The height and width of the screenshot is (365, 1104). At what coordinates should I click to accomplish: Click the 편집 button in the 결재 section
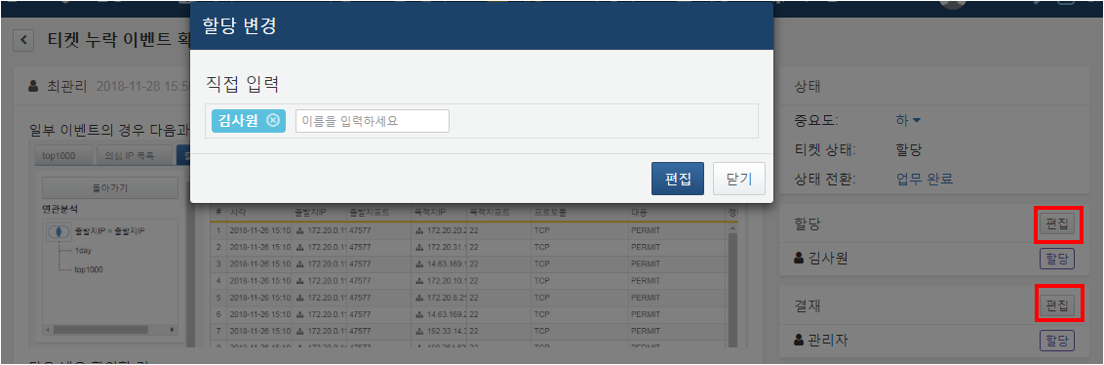coord(1057,305)
